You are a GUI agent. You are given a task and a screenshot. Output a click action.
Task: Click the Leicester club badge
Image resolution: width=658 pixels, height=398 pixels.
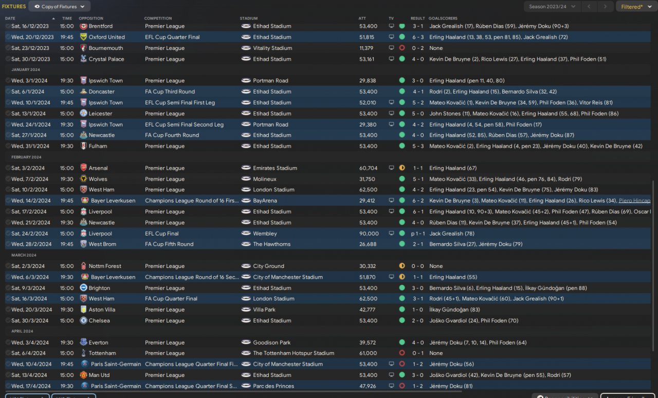click(x=83, y=114)
